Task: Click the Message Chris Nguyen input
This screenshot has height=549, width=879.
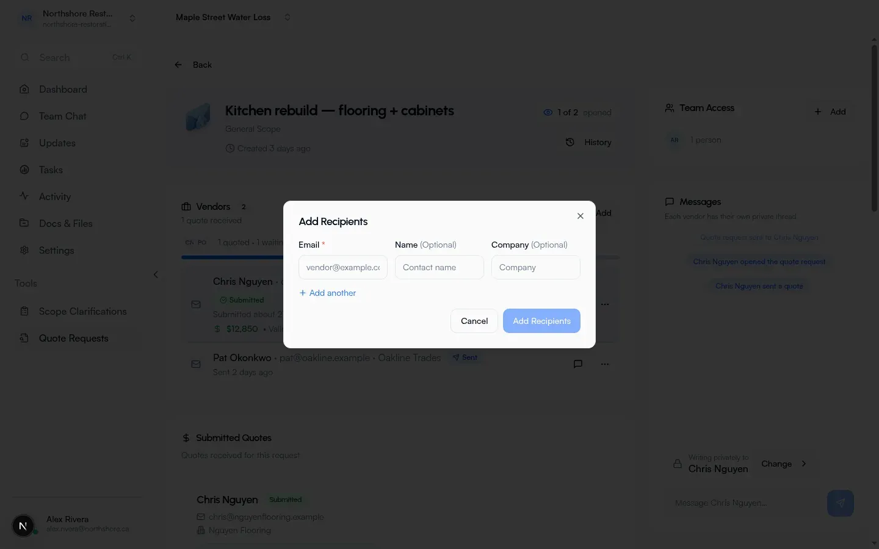Action: pos(743,503)
